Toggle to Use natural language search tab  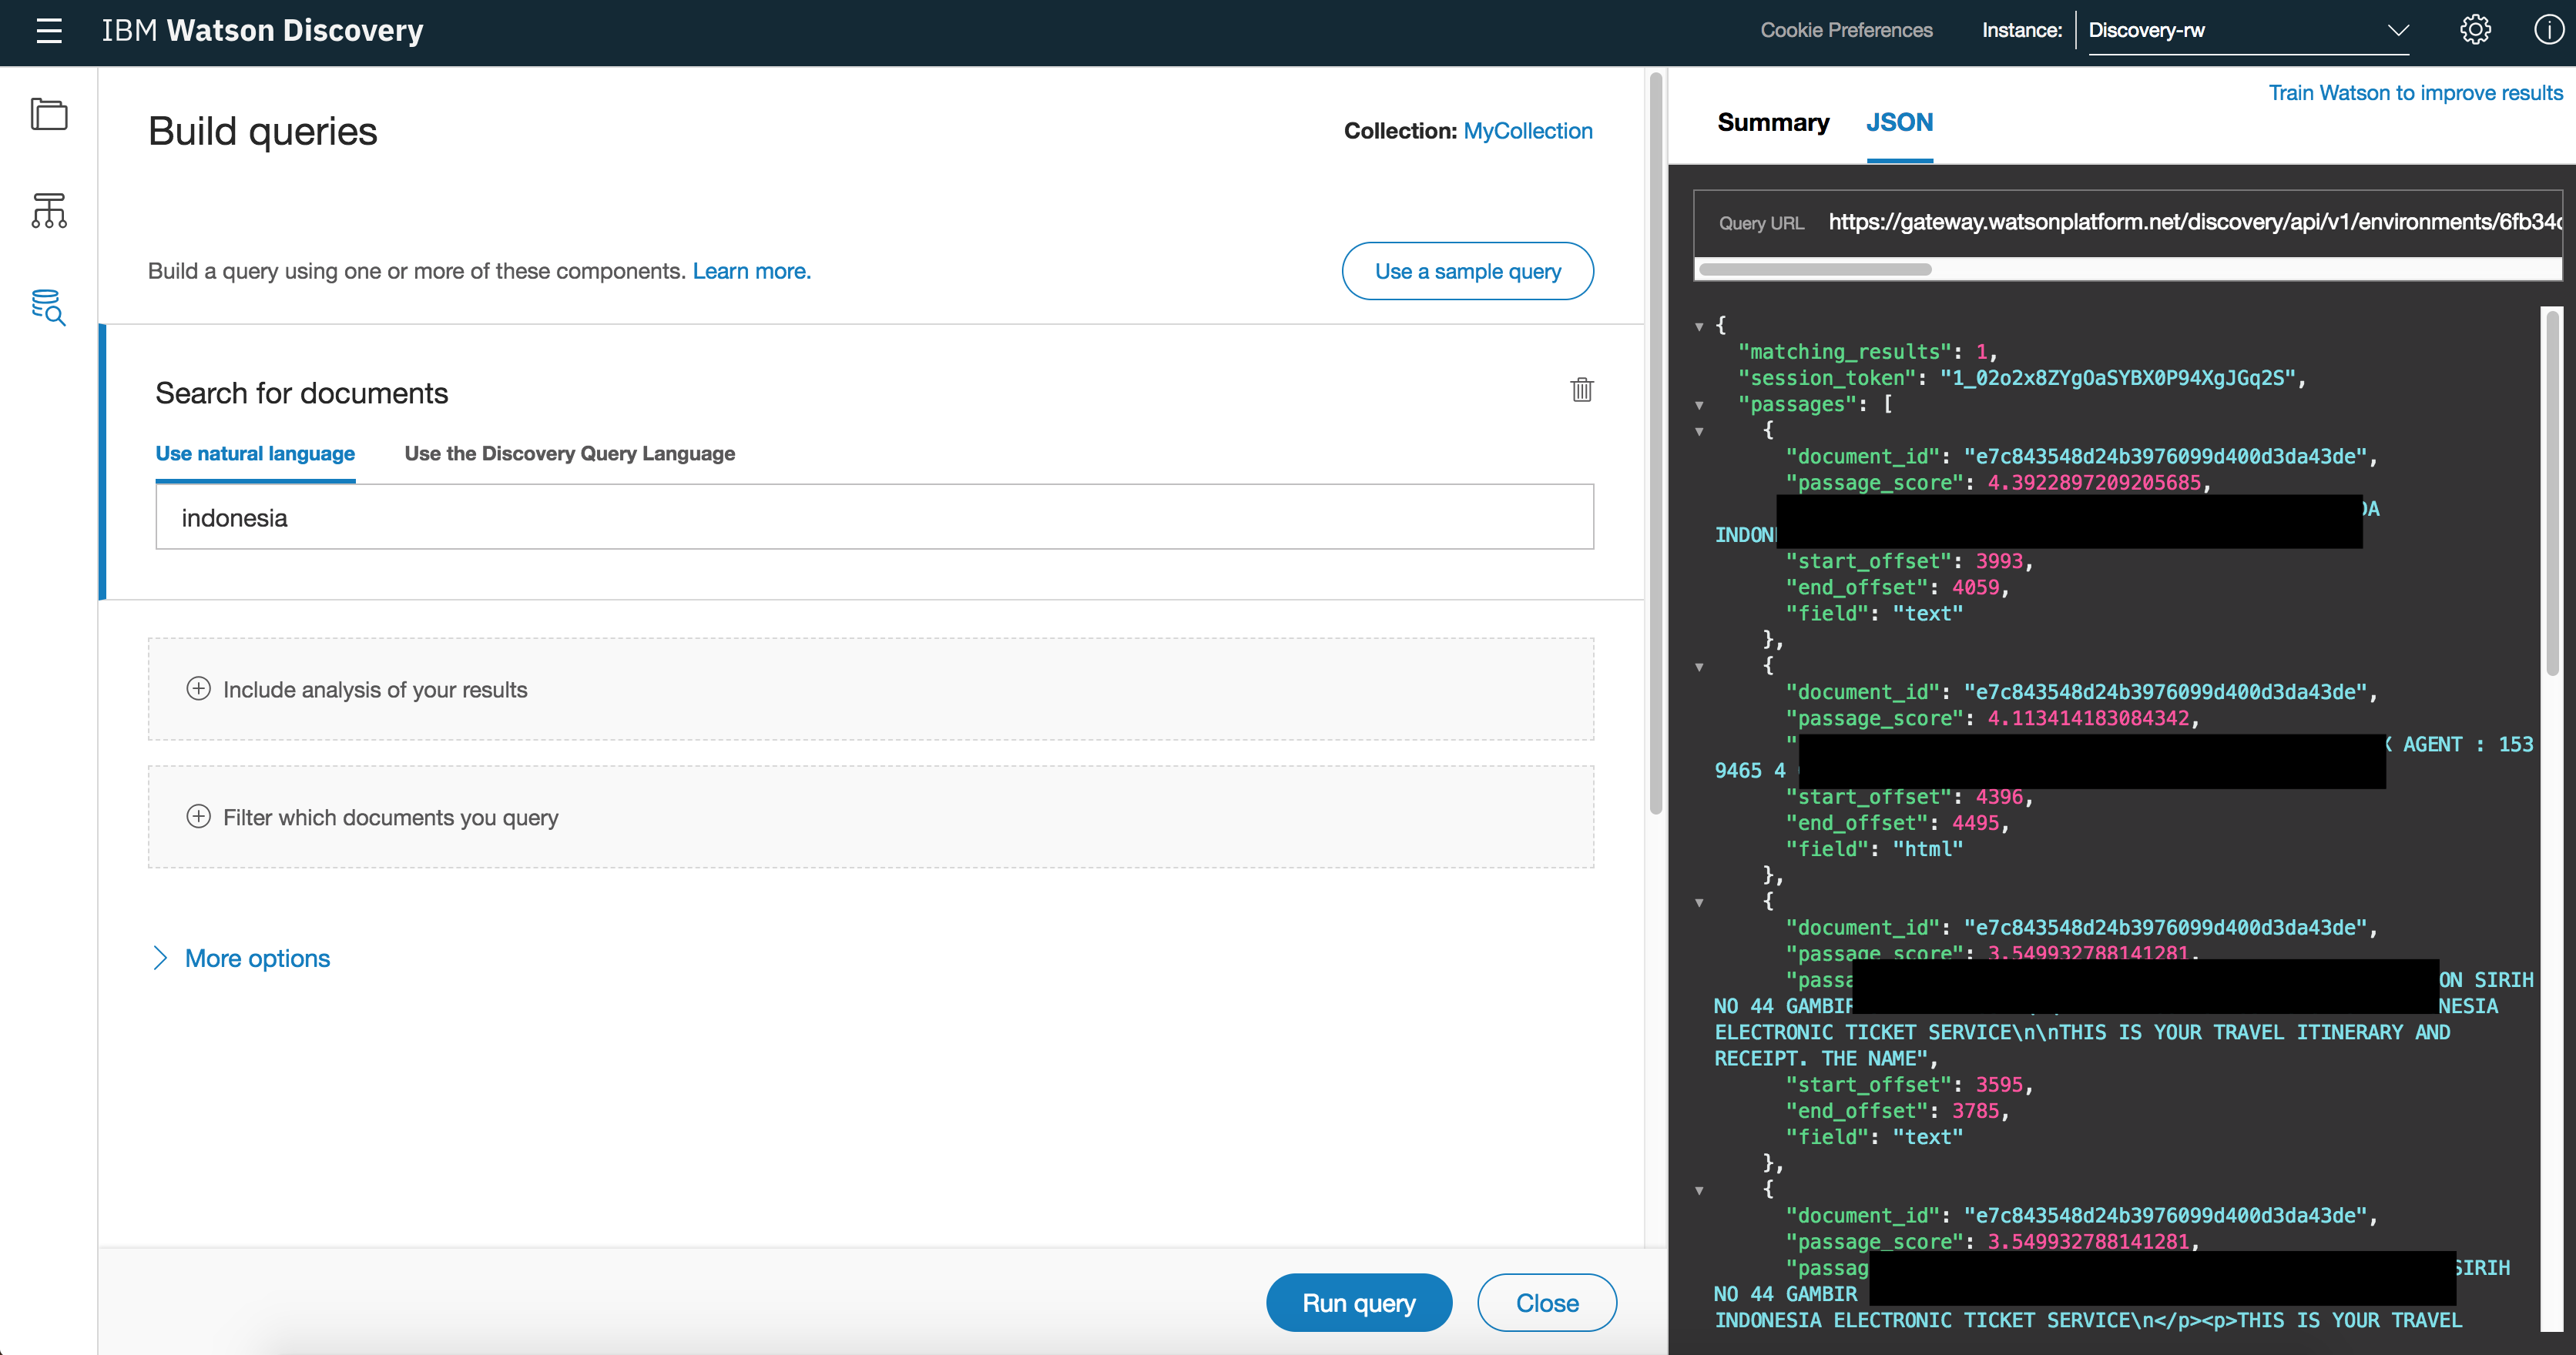254,453
